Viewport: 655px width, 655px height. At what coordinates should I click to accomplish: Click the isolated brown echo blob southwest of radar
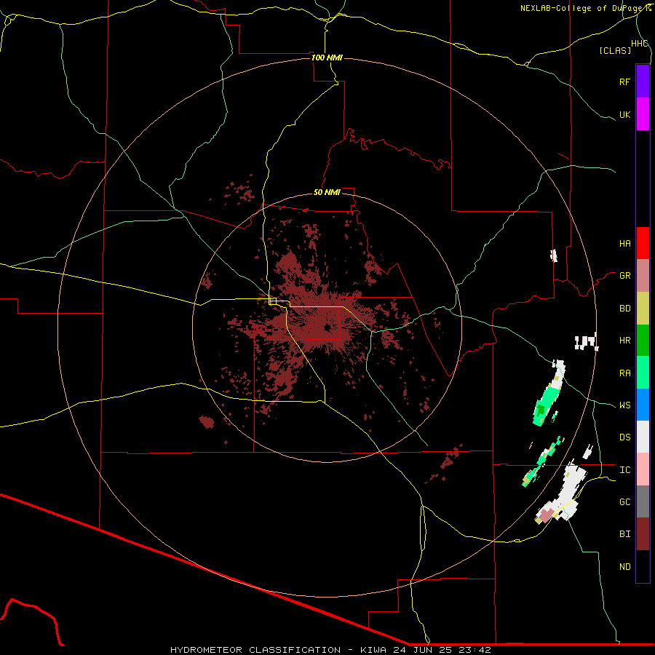coord(207,422)
